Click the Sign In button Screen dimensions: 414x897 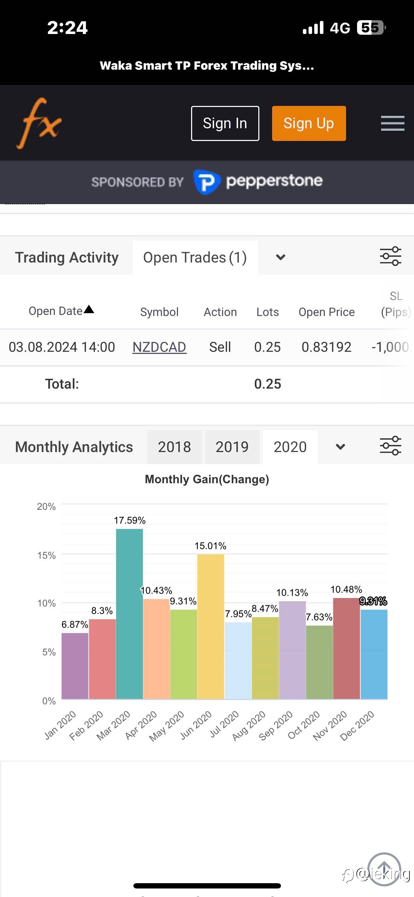click(225, 123)
